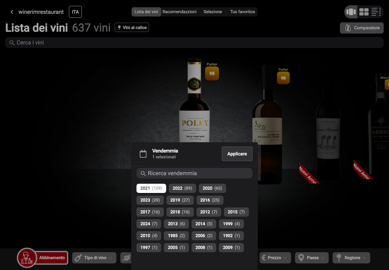This screenshot has height=270, width=389.
Task: Pick the 2014 (5) vintage
Action: [x=204, y=224]
